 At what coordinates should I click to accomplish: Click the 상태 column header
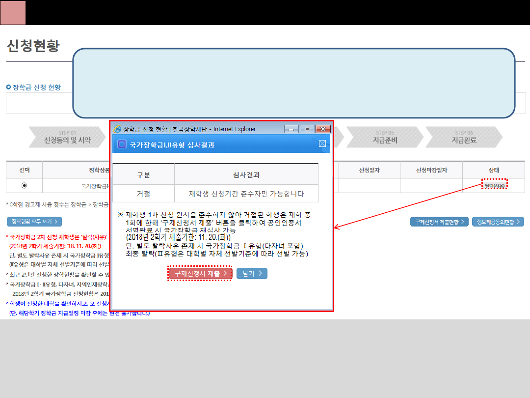tap(493, 170)
